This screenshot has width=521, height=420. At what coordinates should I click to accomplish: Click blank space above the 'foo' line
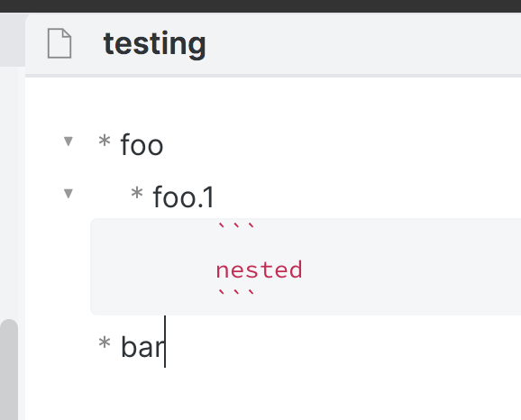tap(272, 103)
